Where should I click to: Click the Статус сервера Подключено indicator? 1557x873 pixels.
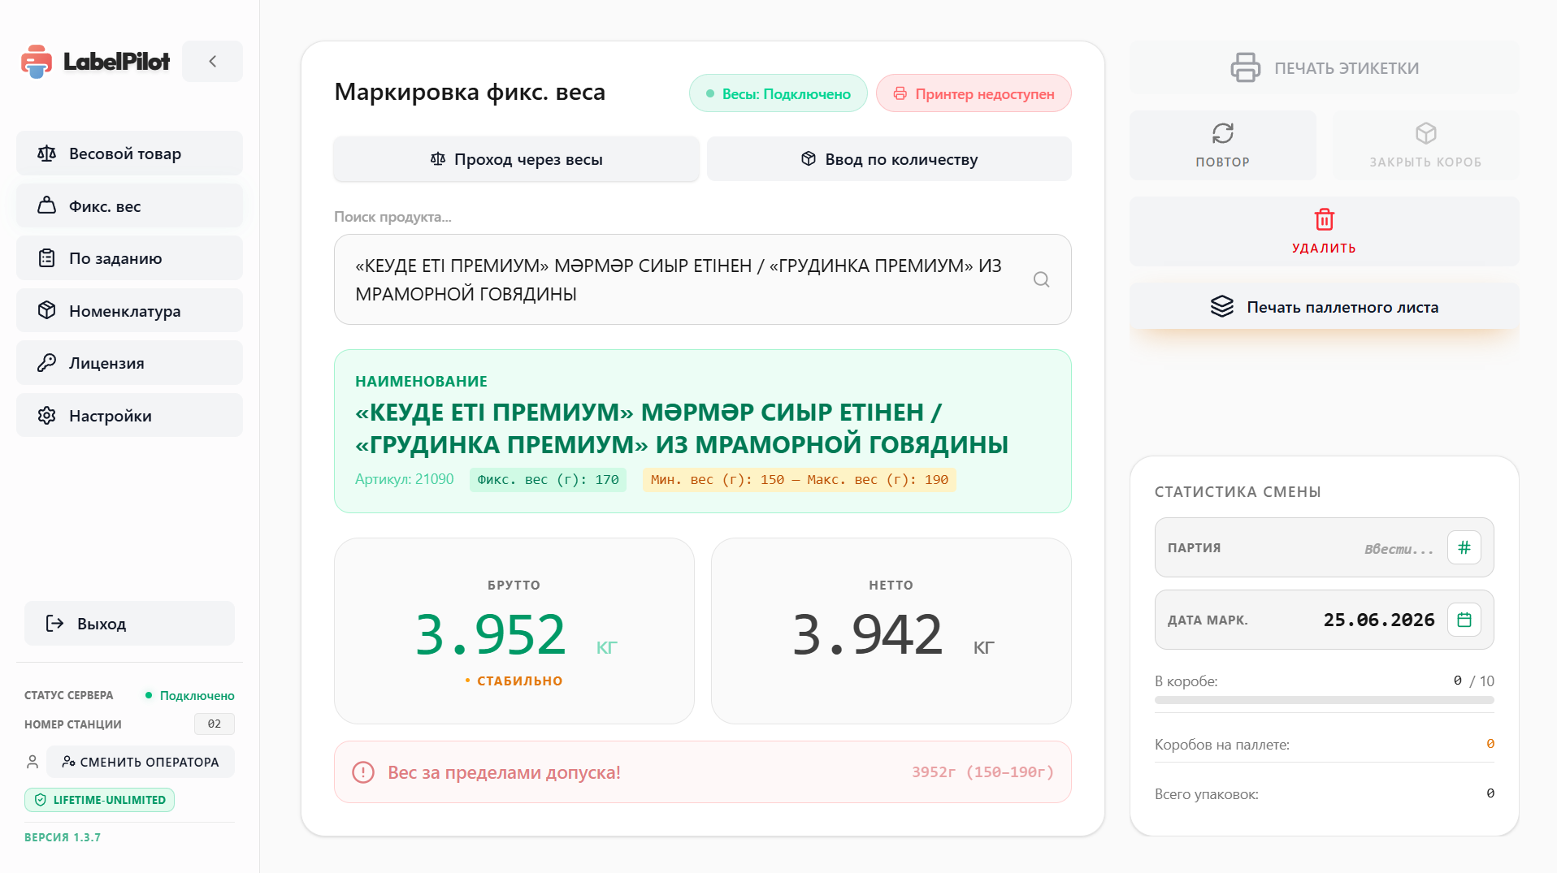pos(190,695)
